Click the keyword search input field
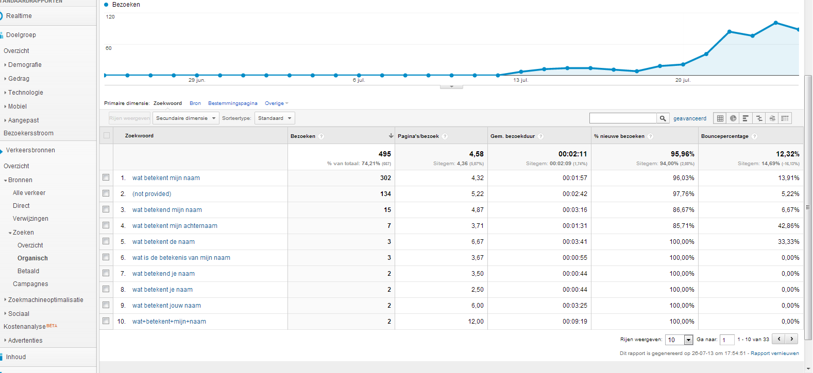 (x=623, y=118)
